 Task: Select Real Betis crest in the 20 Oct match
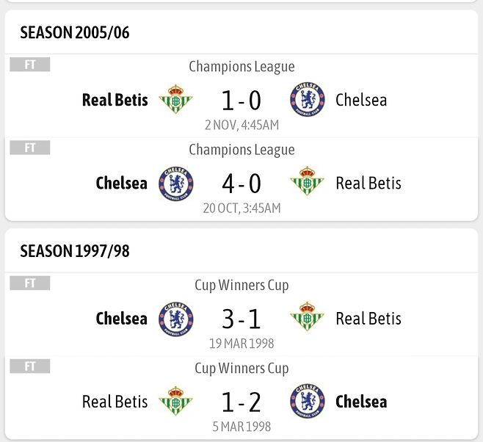[308, 183]
